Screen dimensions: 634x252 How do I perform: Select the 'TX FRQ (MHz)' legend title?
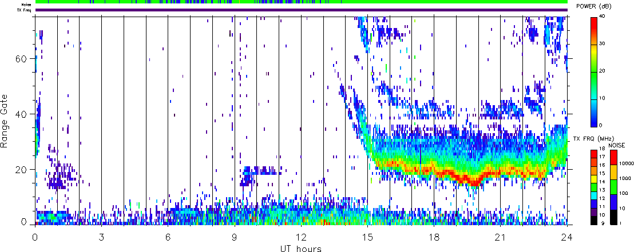[x=593, y=138]
